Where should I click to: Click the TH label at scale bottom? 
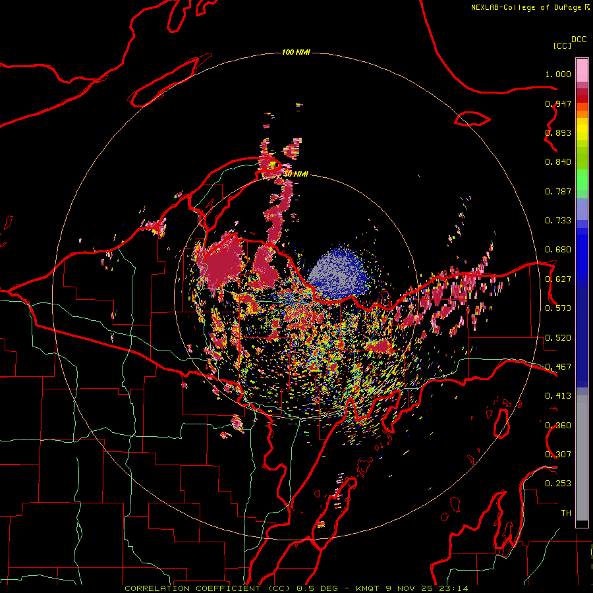(x=566, y=513)
